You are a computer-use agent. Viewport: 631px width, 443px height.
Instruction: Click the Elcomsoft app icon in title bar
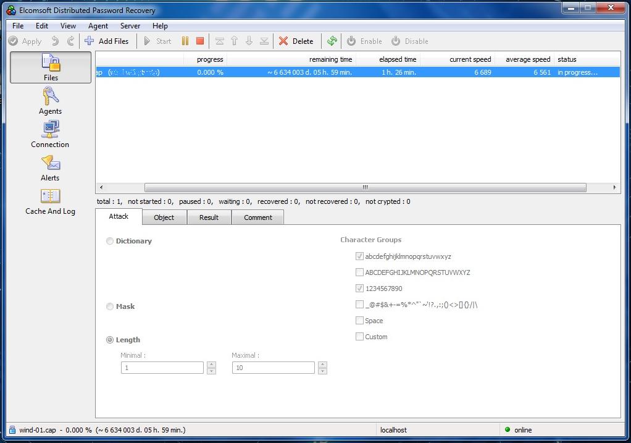[x=11, y=10]
